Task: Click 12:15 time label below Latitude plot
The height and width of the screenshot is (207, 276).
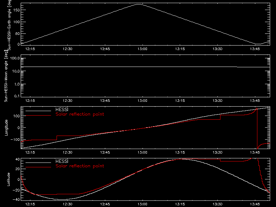Action: [30, 204]
